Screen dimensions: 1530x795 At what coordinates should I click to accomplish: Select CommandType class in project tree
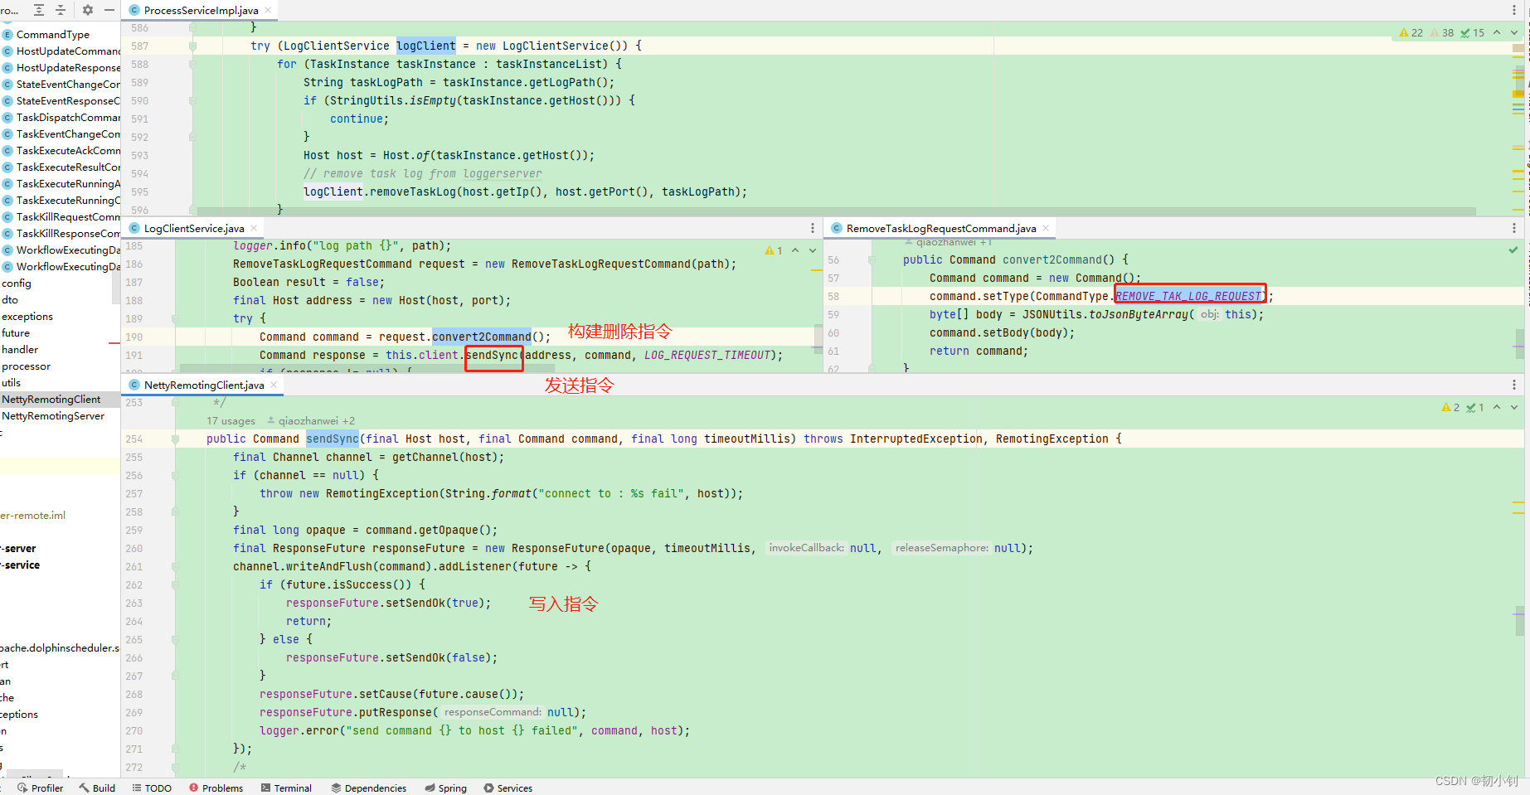(x=51, y=34)
